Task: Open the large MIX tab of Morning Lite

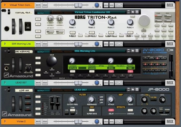Action: pyautogui.click(x=170, y=44)
